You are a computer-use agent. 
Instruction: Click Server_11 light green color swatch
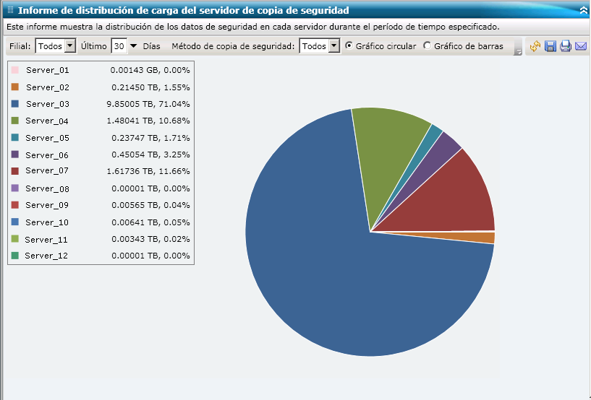coord(15,238)
